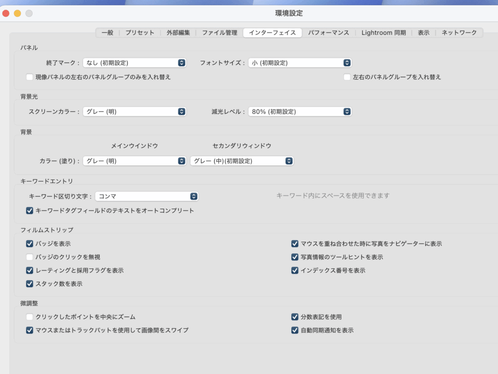Switch to the ファイル管理 tab
The height and width of the screenshot is (374, 498).
[x=219, y=33]
